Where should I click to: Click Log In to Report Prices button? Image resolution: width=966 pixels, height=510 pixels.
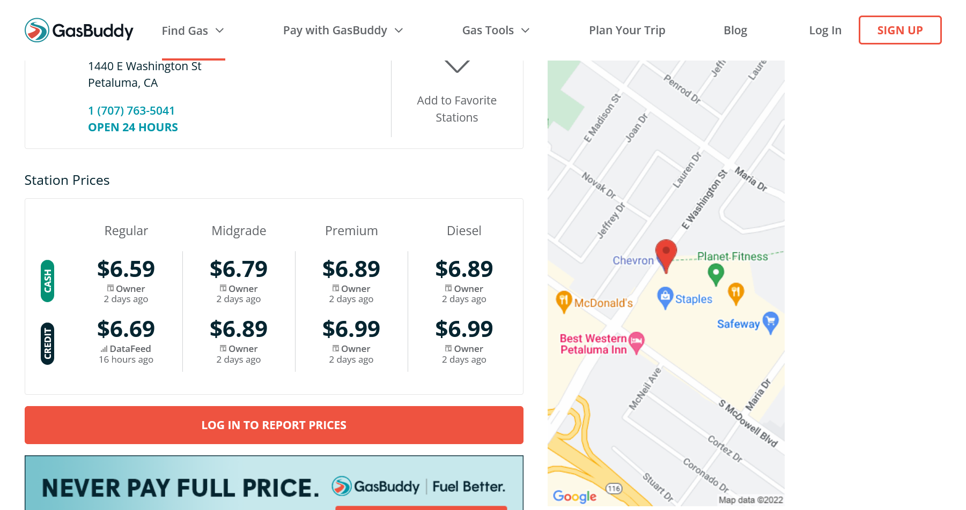click(x=274, y=425)
